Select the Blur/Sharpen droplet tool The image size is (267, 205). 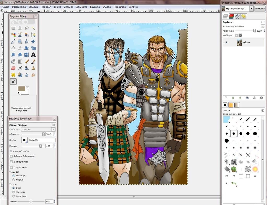click(27, 75)
